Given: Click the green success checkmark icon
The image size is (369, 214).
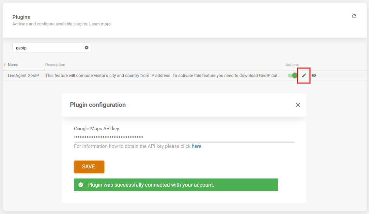Looking at the screenshot, I should [x=81, y=185].
